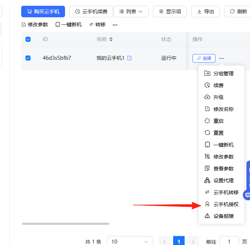Click the 分组管理 icon in the menu
This screenshot has width=250, height=245.
coord(207,73)
